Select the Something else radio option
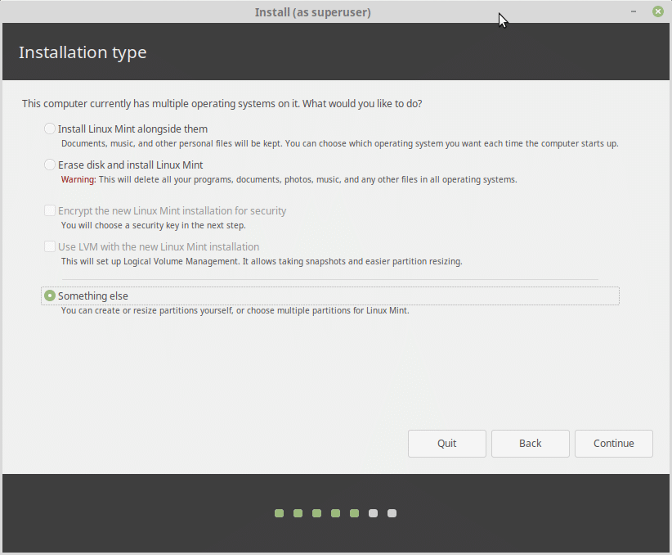 click(50, 296)
